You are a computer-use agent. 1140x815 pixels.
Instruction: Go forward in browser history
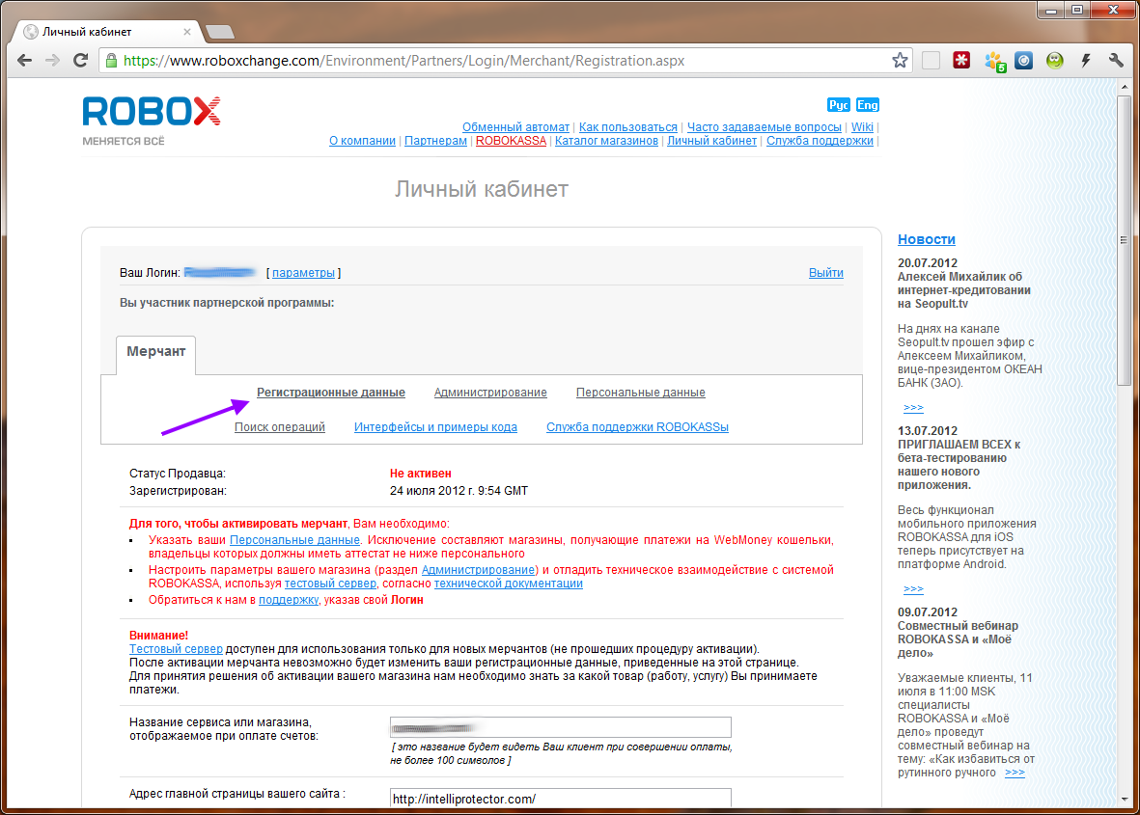pos(52,61)
